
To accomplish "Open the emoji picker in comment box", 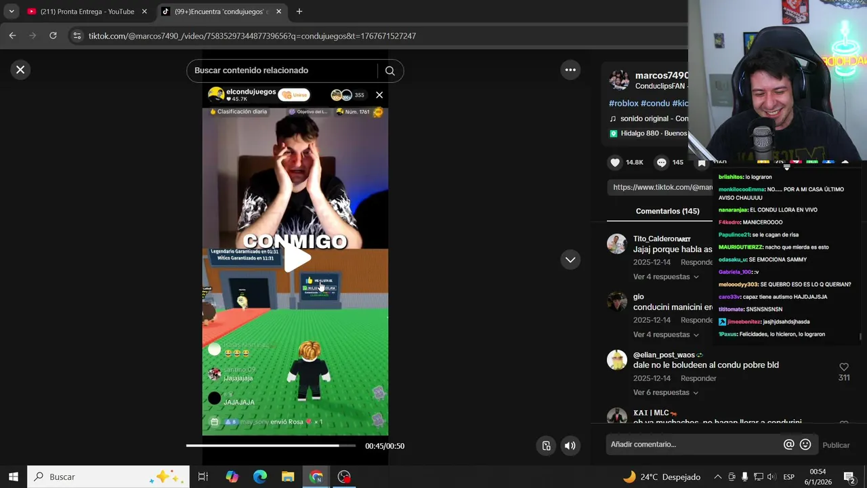I will [805, 445].
